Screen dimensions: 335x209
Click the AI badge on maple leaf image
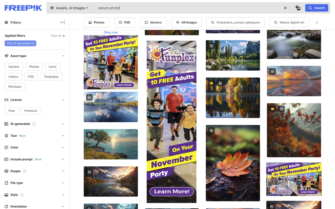click(x=212, y=130)
